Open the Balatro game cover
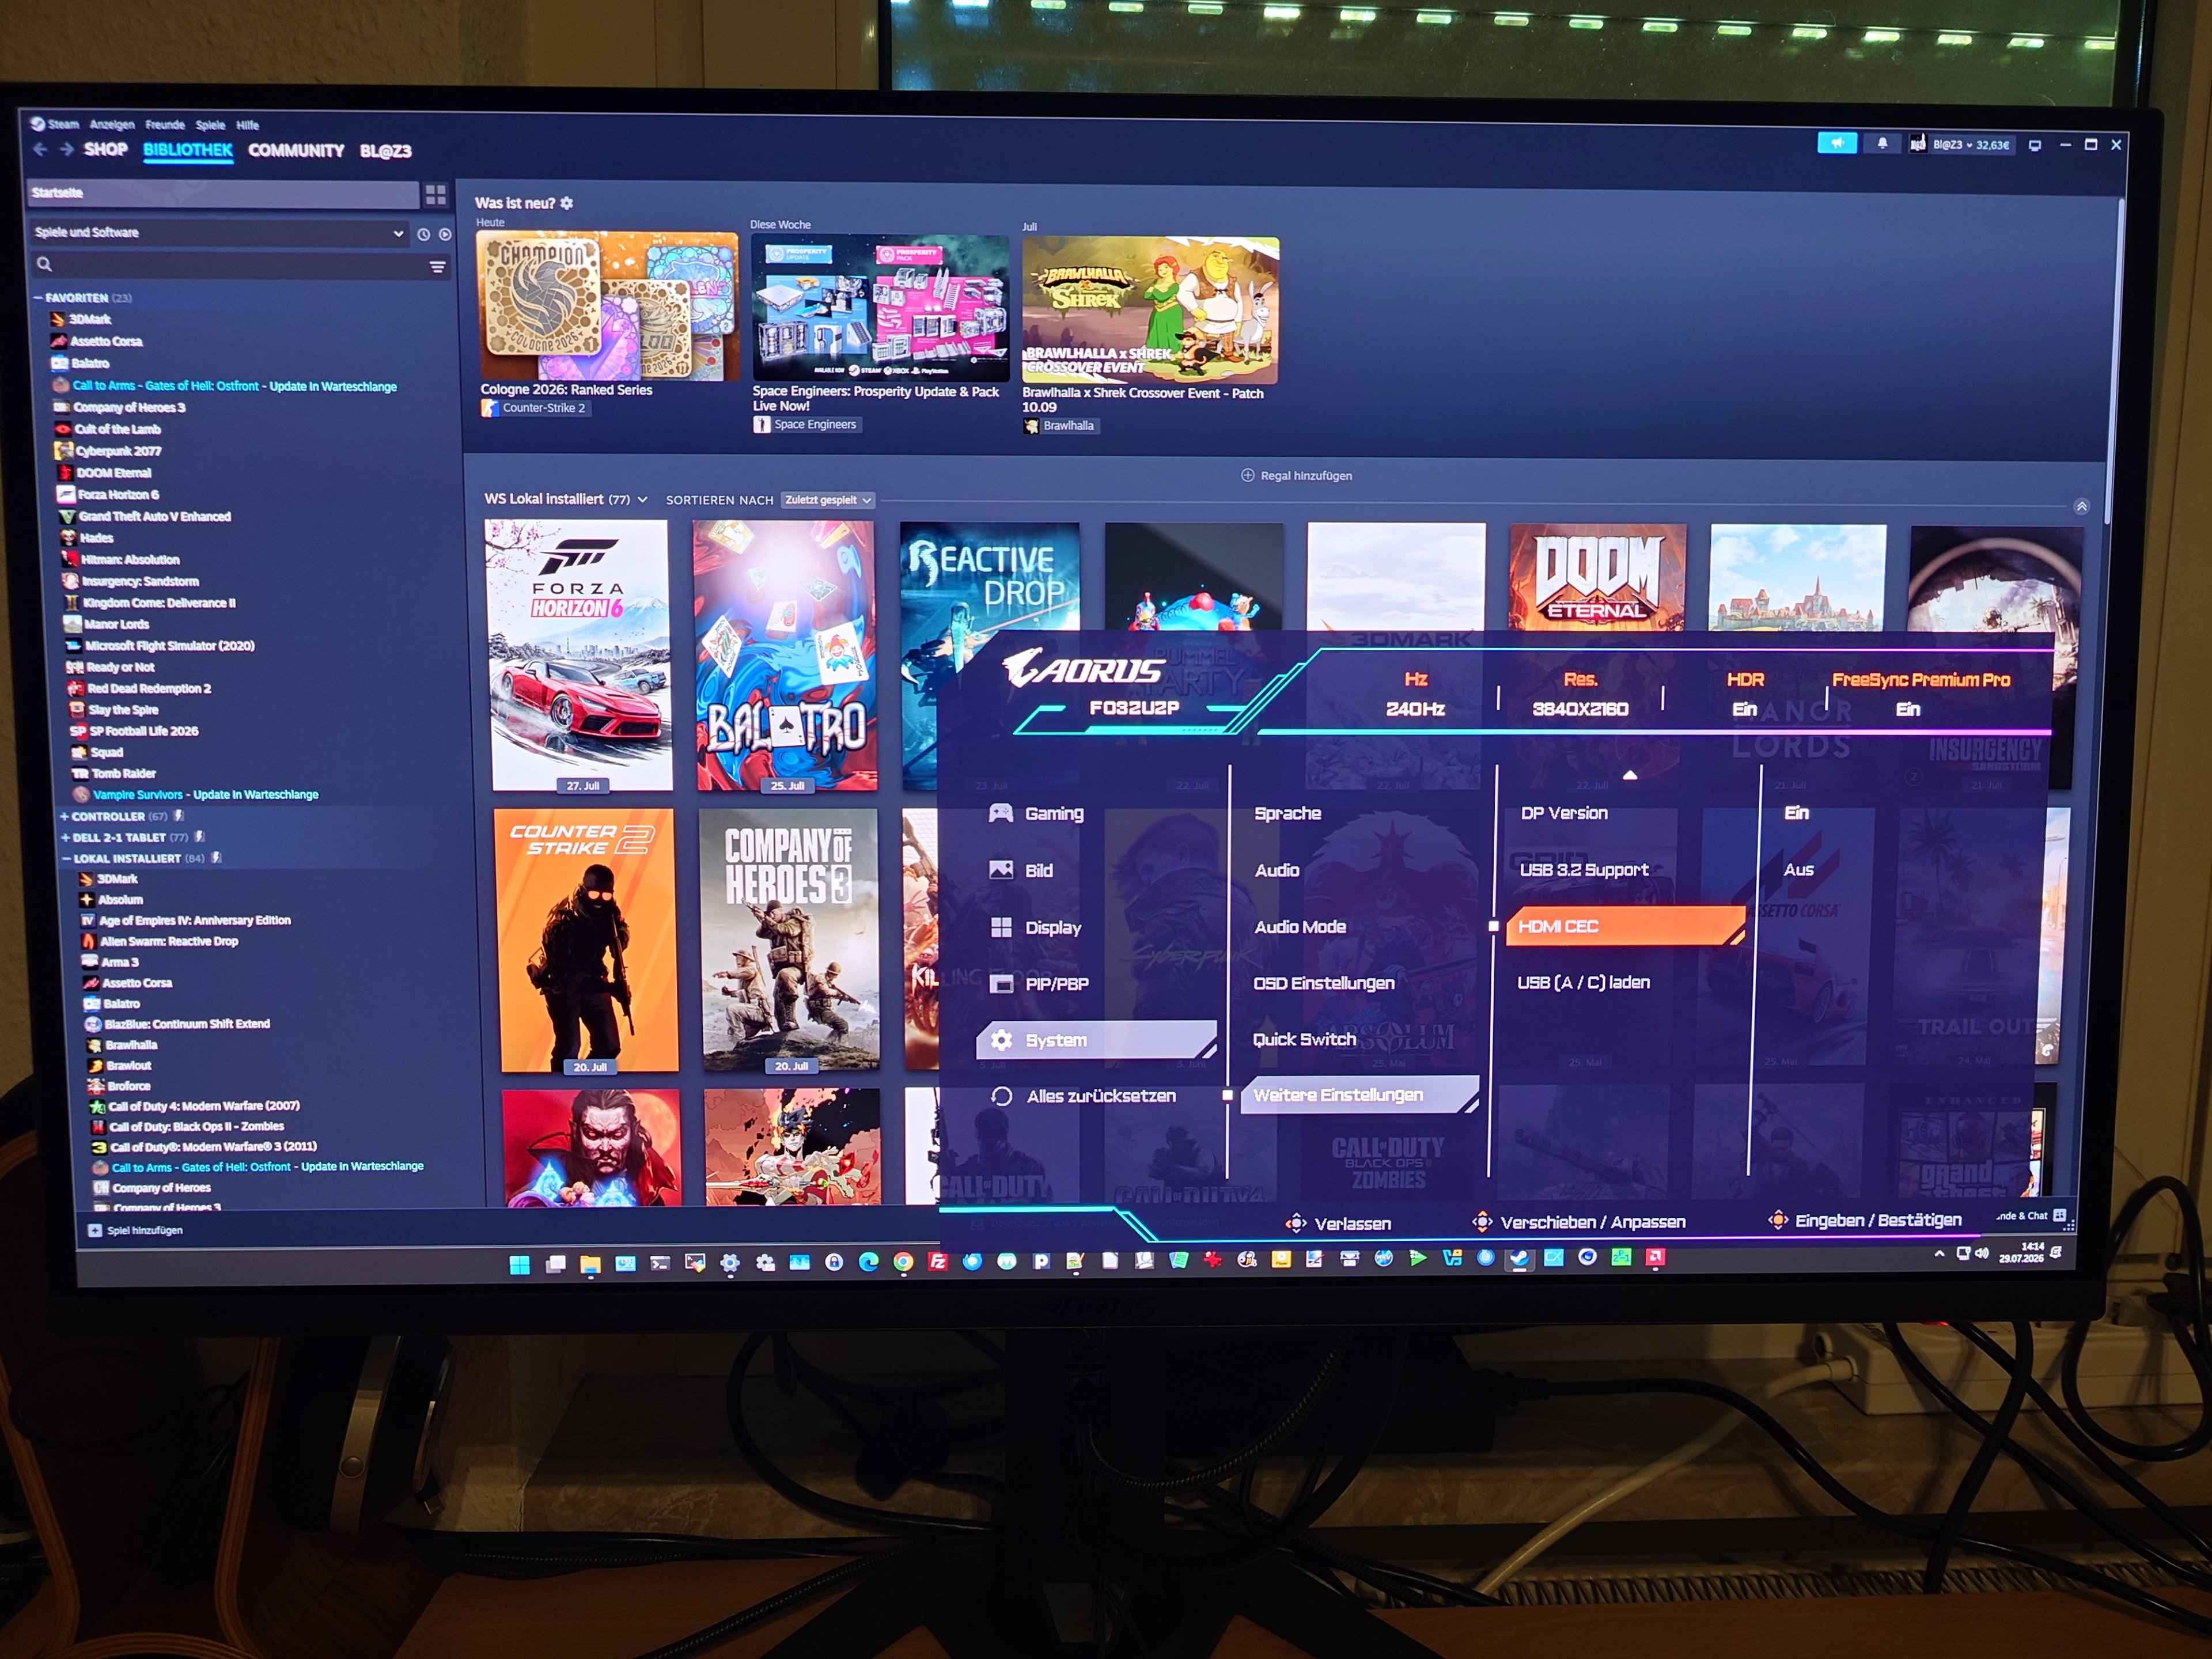Viewport: 2212px width, 1659px height. pyautogui.click(x=786, y=656)
